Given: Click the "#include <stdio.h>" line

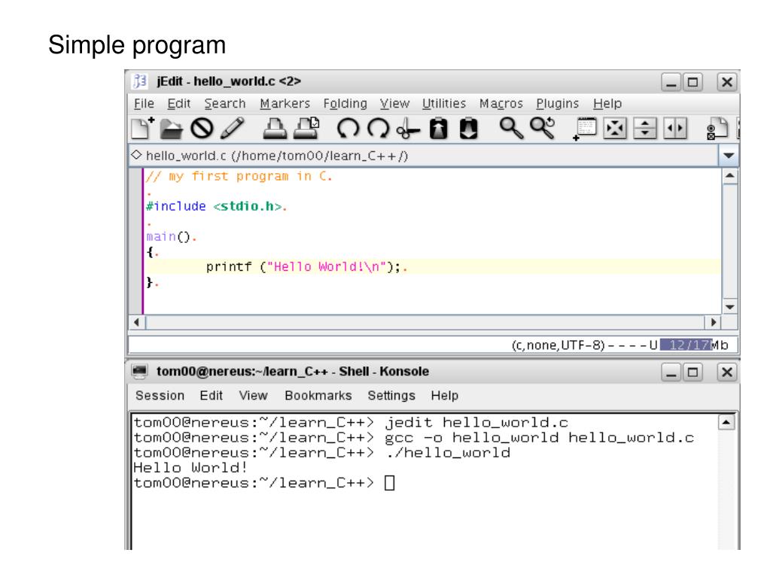Looking at the screenshot, I should [216, 207].
